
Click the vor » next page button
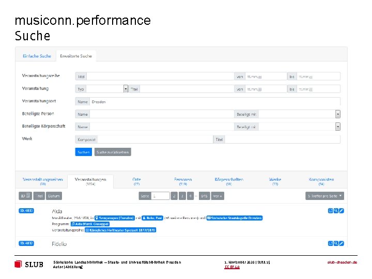click(x=218, y=196)
